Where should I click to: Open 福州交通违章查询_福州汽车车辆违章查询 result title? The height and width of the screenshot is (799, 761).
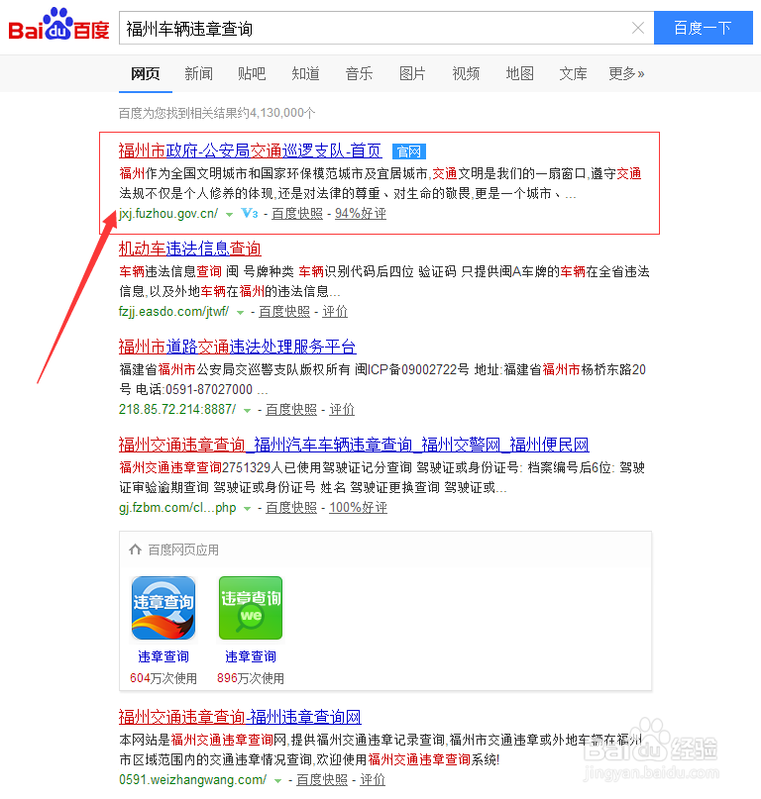click(x=354, y=445)
